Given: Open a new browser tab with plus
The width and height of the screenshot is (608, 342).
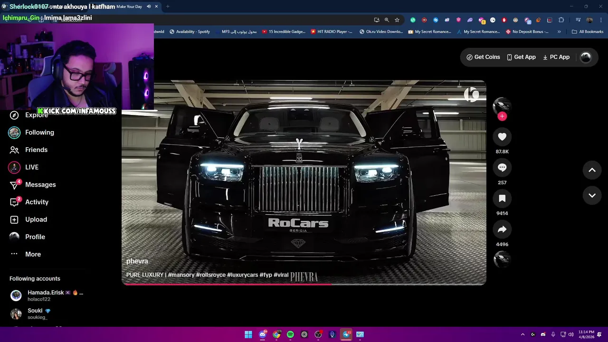Looking at the screenshot, I should (x=168, y=7).
